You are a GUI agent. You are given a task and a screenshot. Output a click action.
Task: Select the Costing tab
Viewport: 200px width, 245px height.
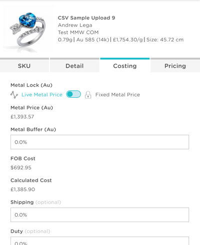[125, 65]
